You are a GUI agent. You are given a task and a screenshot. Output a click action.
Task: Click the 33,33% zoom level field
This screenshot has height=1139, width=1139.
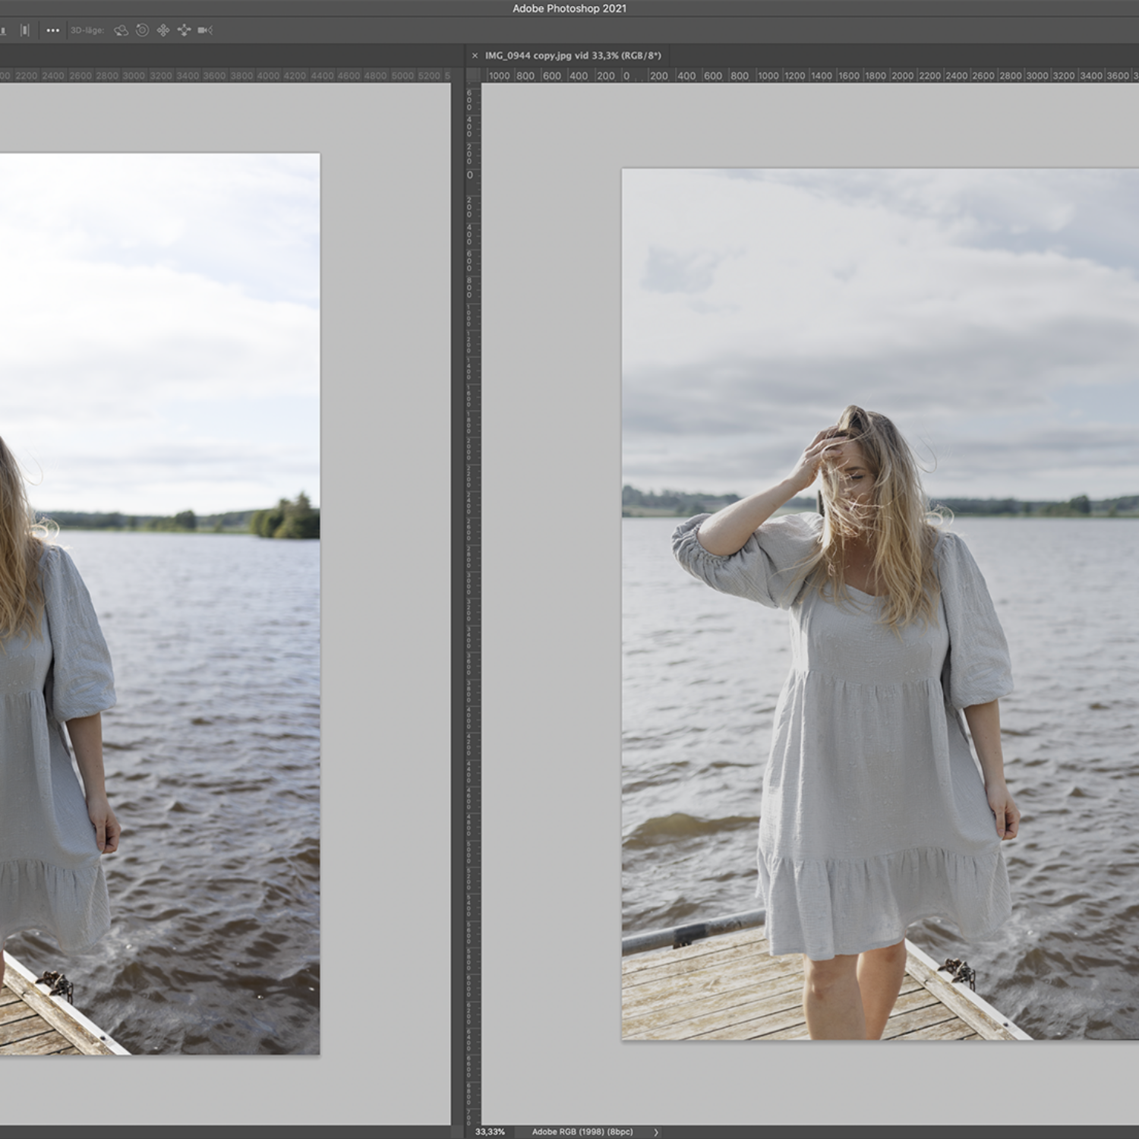pos(490,1131)
